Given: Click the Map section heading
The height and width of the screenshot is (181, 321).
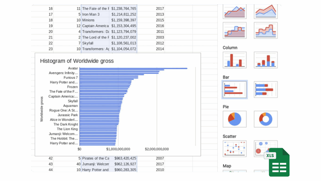Looking at the screenshot, I should (227, 166).
